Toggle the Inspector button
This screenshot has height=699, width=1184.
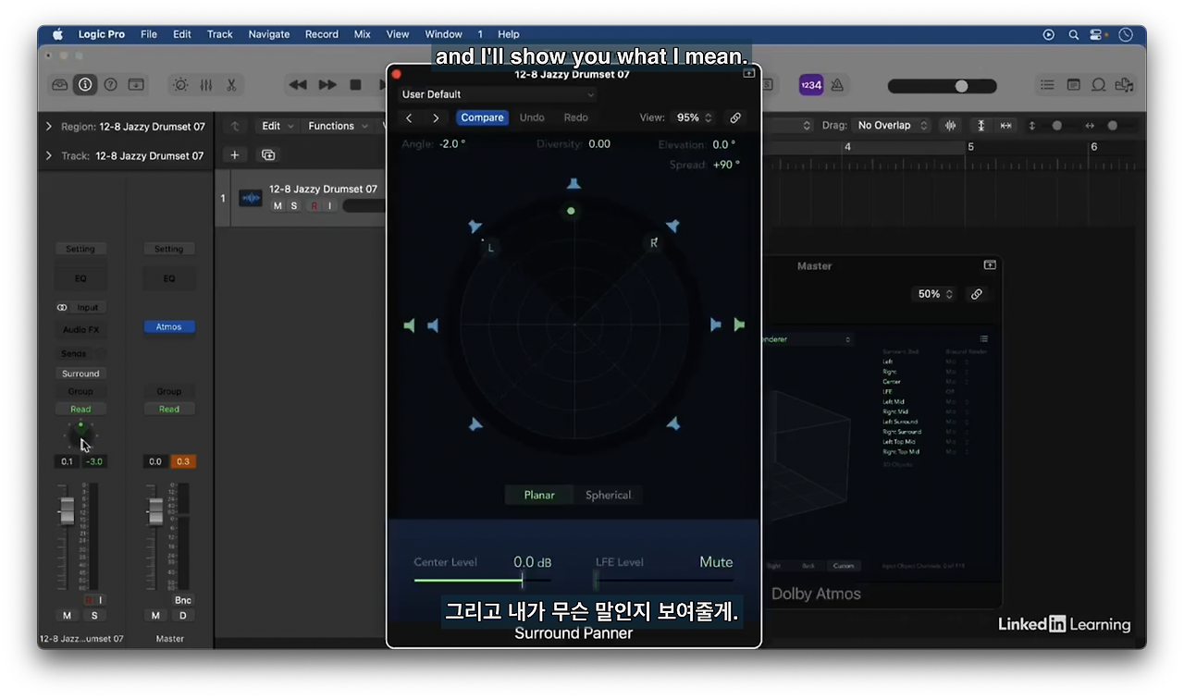point(85,85)
